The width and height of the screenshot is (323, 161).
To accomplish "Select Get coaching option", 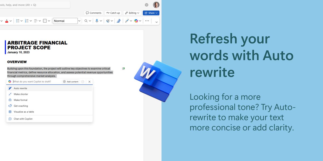I will point(49,106).
